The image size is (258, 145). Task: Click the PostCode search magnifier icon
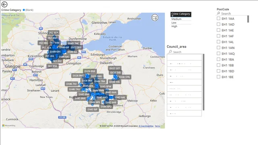218,13
